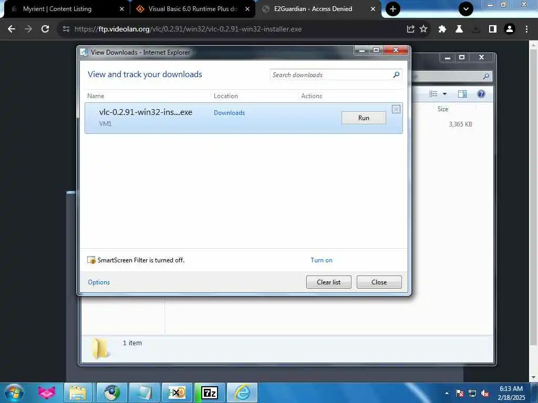Open a new tab with the plus button
Image resolution: width=538 pixels, height=403 pixels.
393,9
